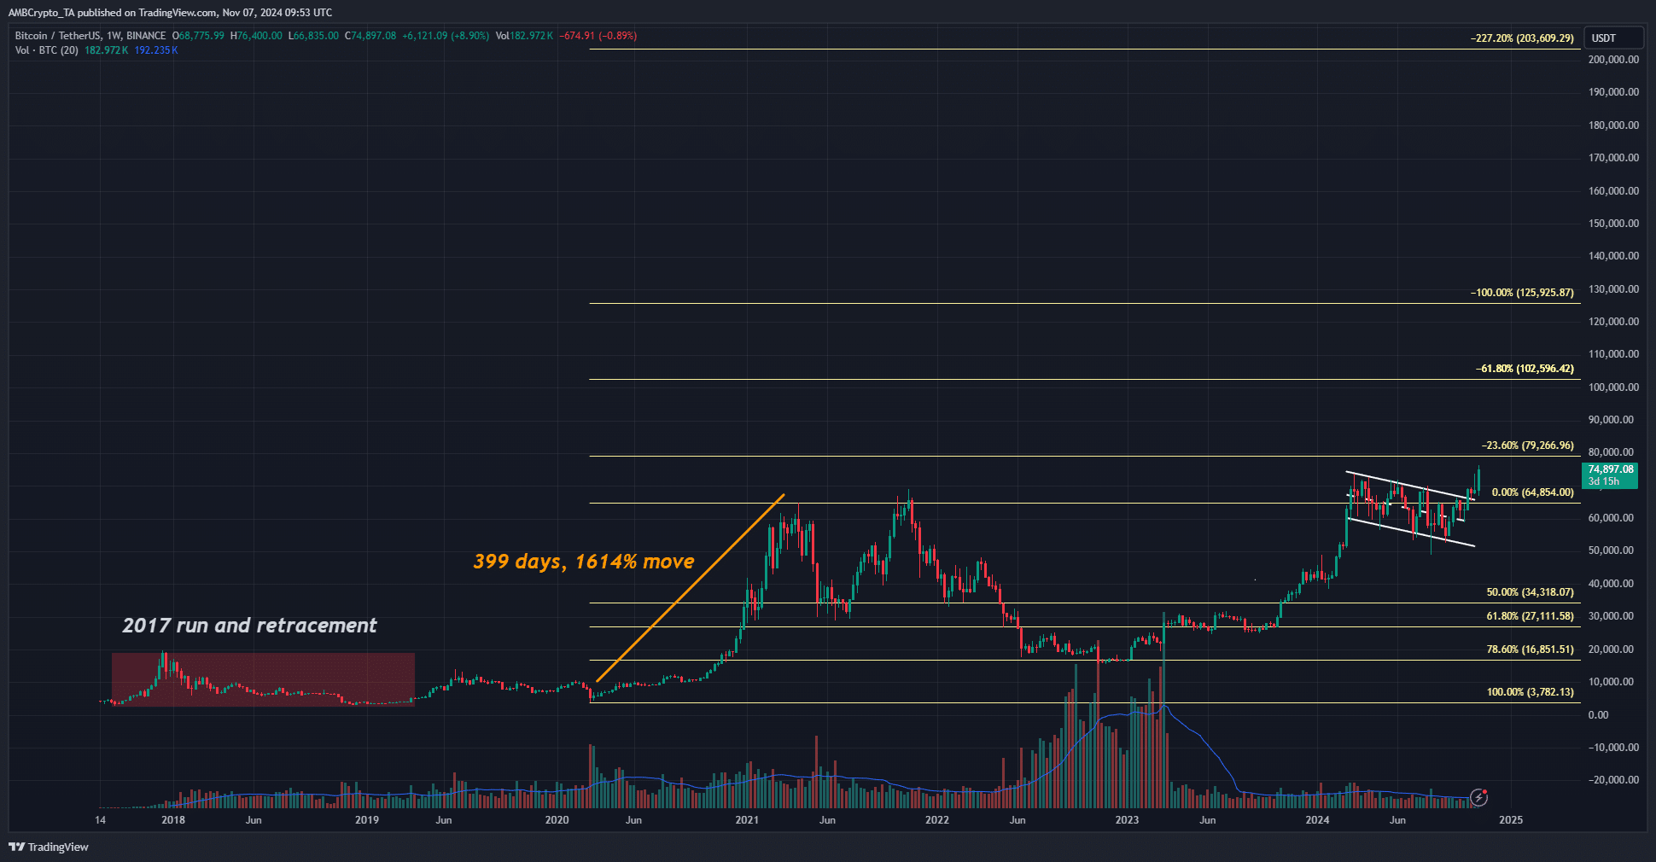Click the 2021 label on time axis
This screenshot has width=1656, height=862.
click(x=747, y=820)
